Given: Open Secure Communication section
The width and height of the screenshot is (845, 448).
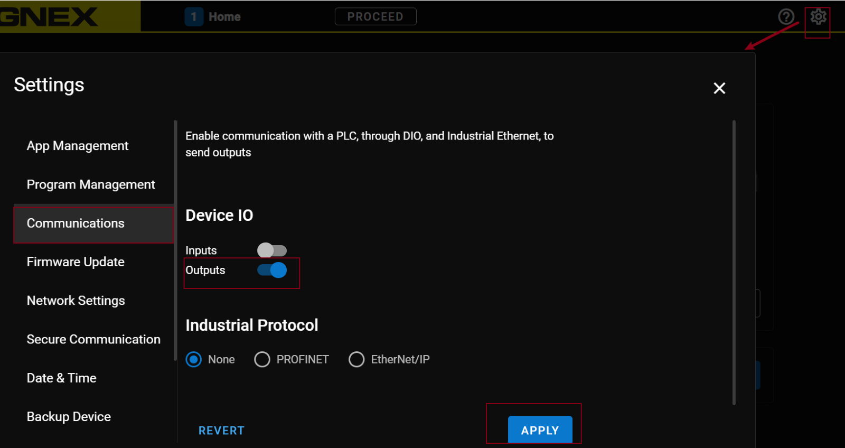Looking at the screenshot, I should tap(93, 339).
